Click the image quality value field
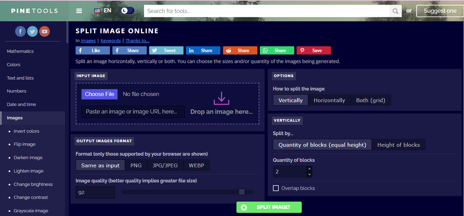 pos(95,192)
